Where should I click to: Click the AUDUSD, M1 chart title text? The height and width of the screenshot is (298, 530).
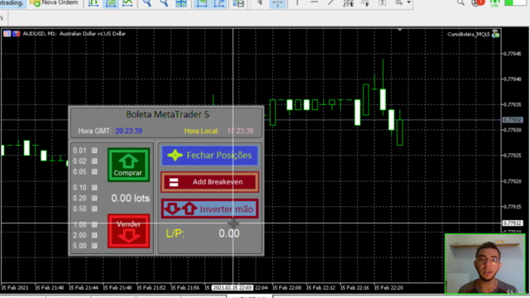pyautogui.click(x=74, y=33)
